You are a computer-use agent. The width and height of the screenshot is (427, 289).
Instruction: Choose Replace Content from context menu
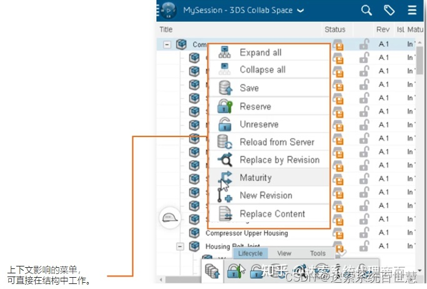269,213
